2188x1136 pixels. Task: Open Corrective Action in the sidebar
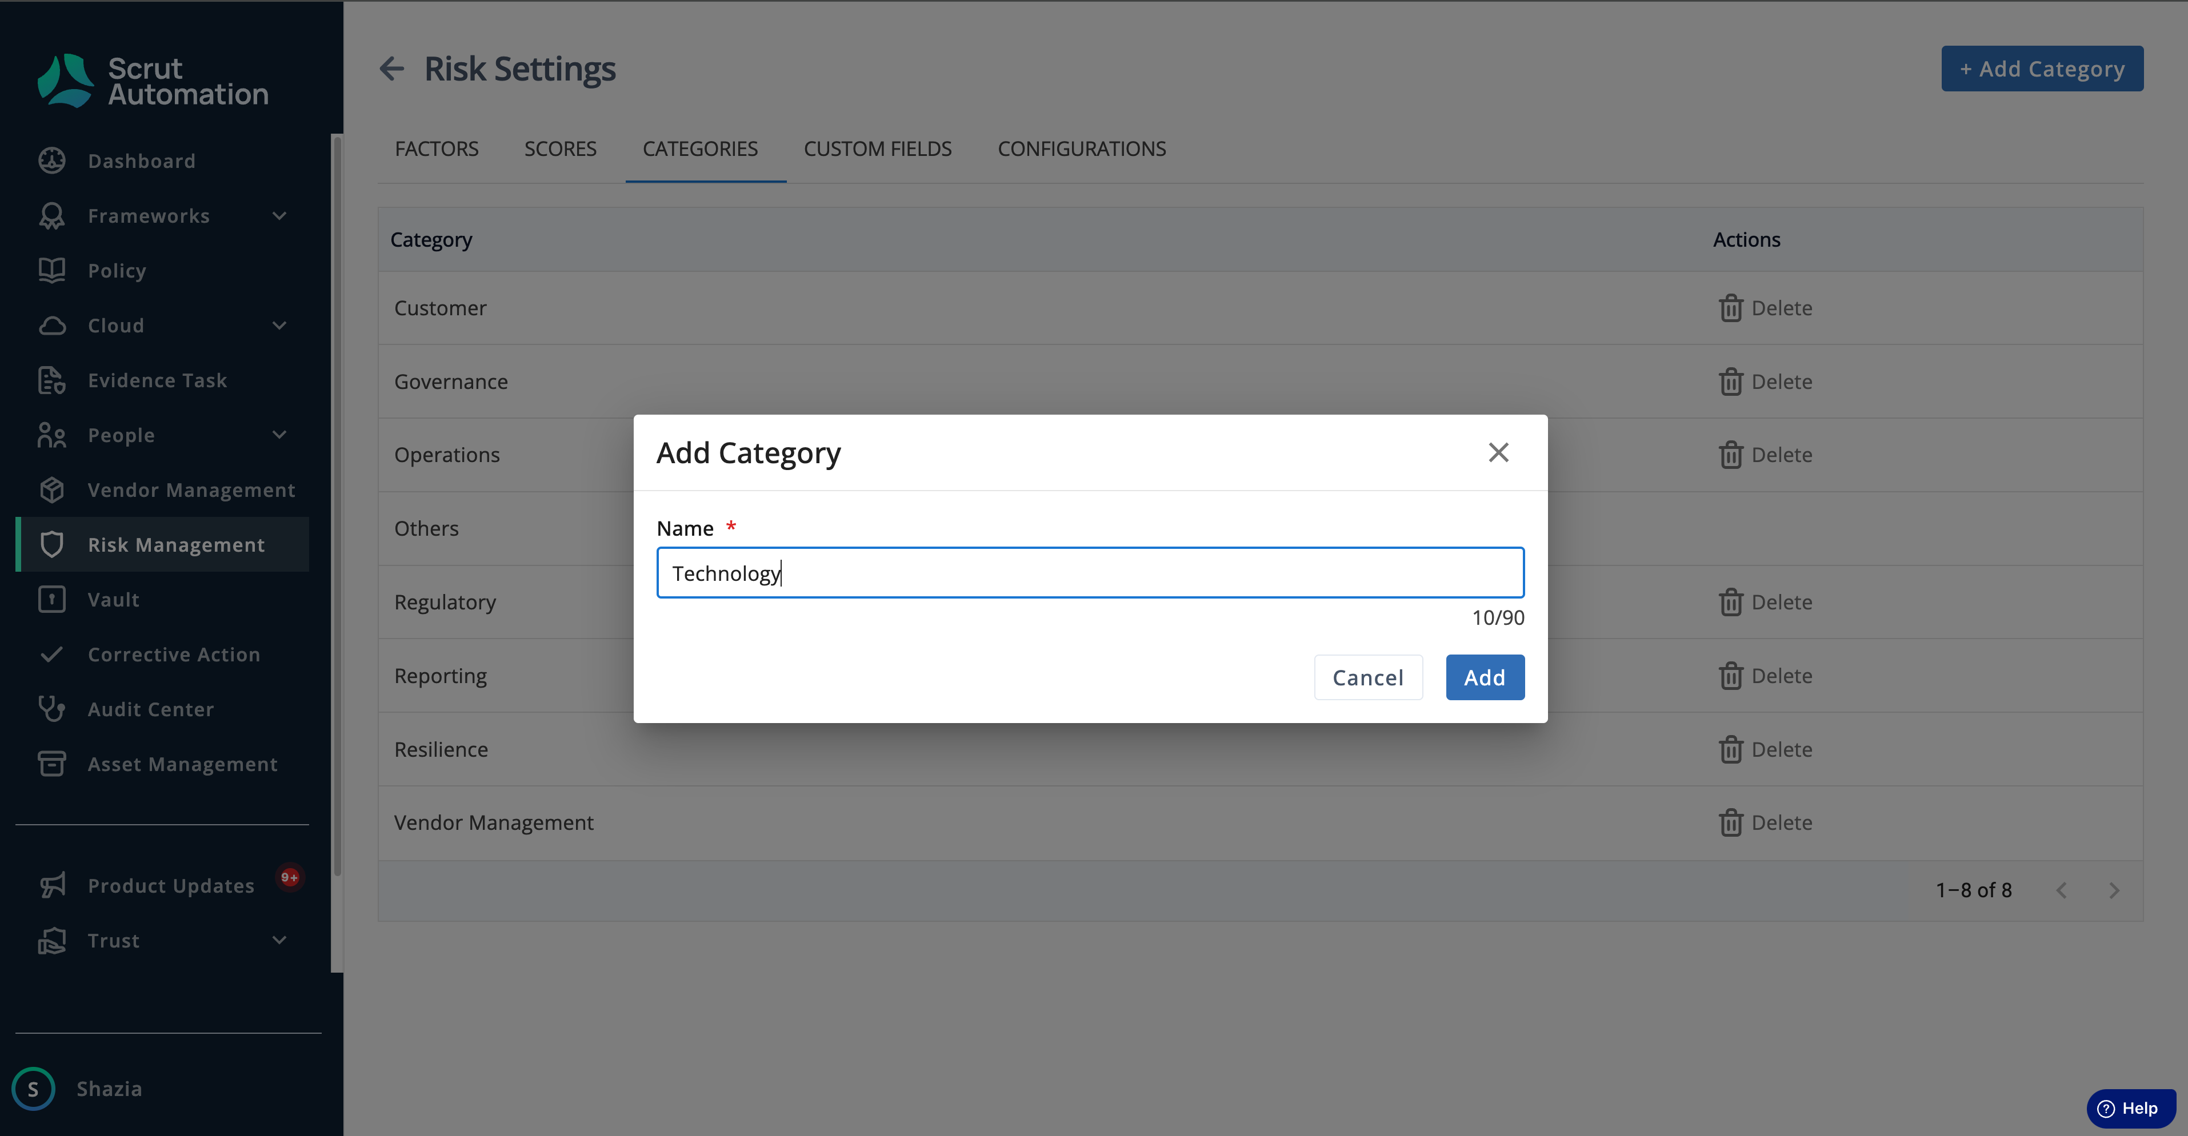click(163, 654)
